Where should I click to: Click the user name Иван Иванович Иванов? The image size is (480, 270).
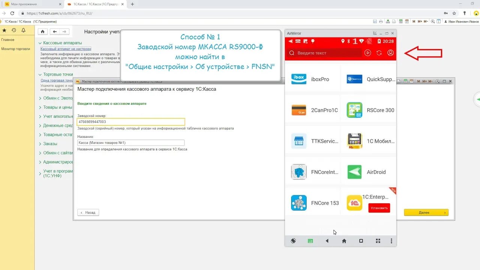pos(463,21)
